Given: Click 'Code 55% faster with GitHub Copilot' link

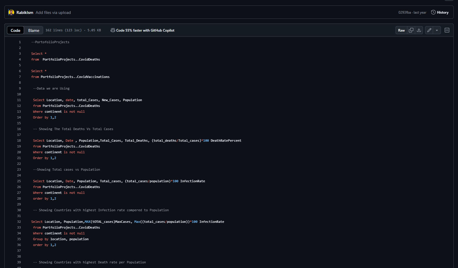Looking at the screenshot, I should 145,30.
